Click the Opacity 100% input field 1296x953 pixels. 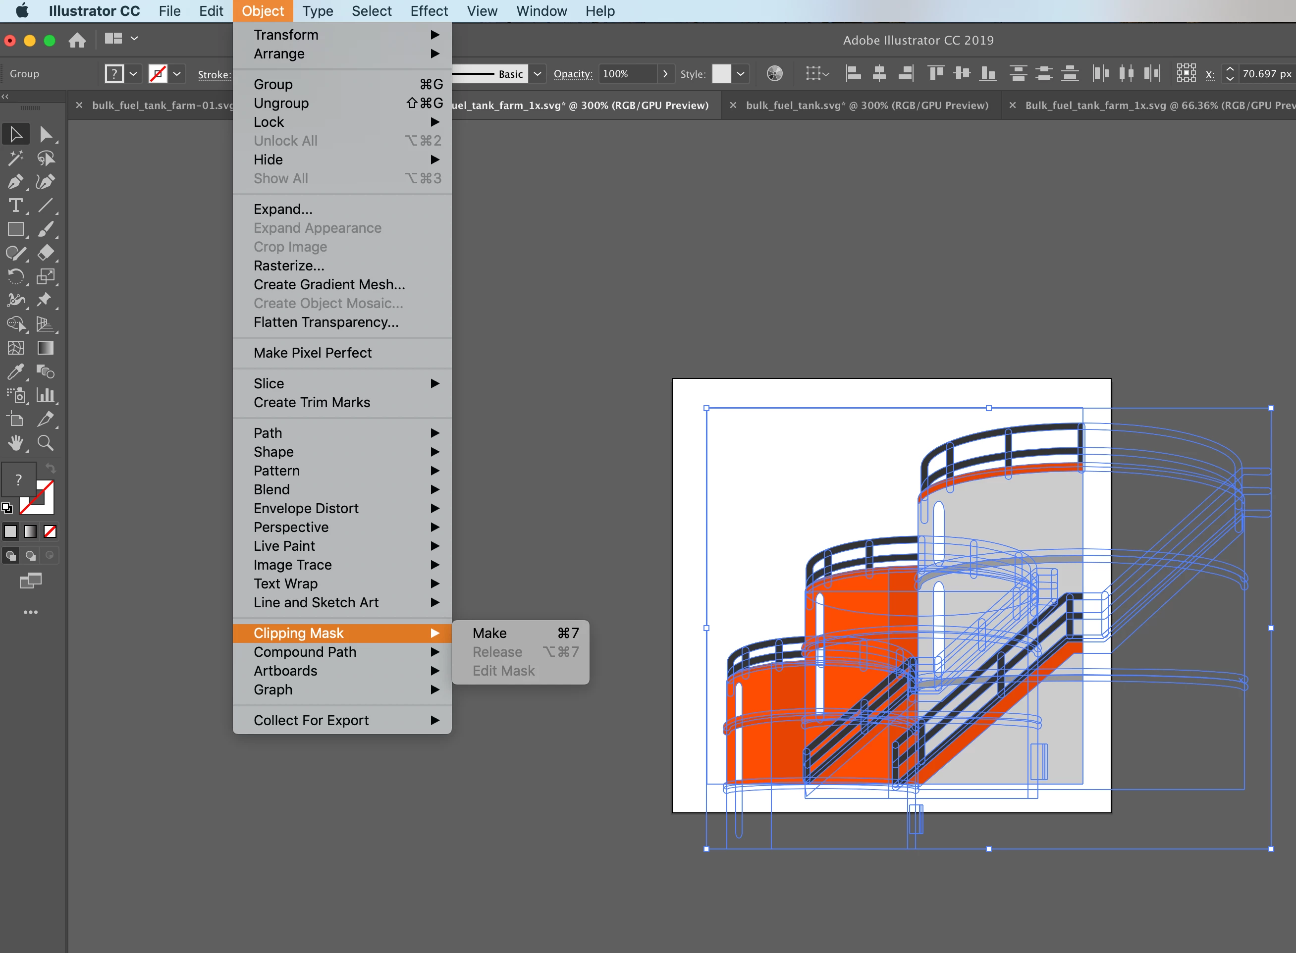coord(627,74)
